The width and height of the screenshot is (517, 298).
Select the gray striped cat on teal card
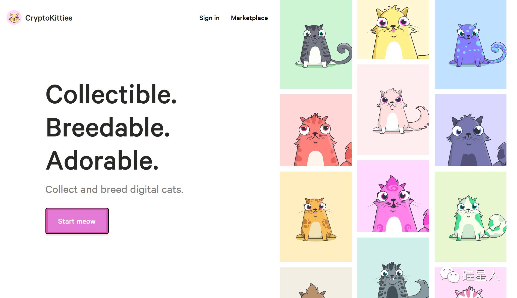pyautogui.click(x=393, y=268)
